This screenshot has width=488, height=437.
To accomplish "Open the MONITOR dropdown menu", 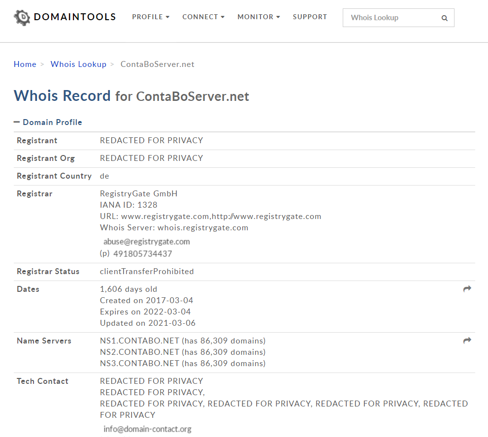I will 259,17.
